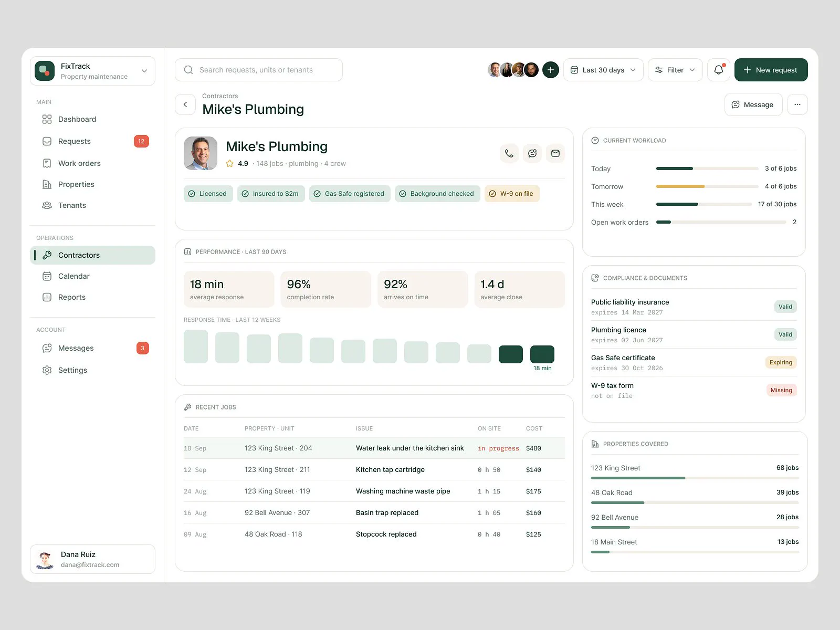Viewport: 840px width, 630px height.
Task: Click the Contractors breadcrumb link
Action: [x=220, y=96]
